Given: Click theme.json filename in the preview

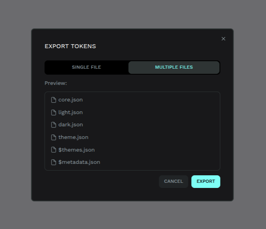Looking at the screenshot, I should point(73,137).
